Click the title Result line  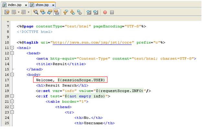point(61,64)
